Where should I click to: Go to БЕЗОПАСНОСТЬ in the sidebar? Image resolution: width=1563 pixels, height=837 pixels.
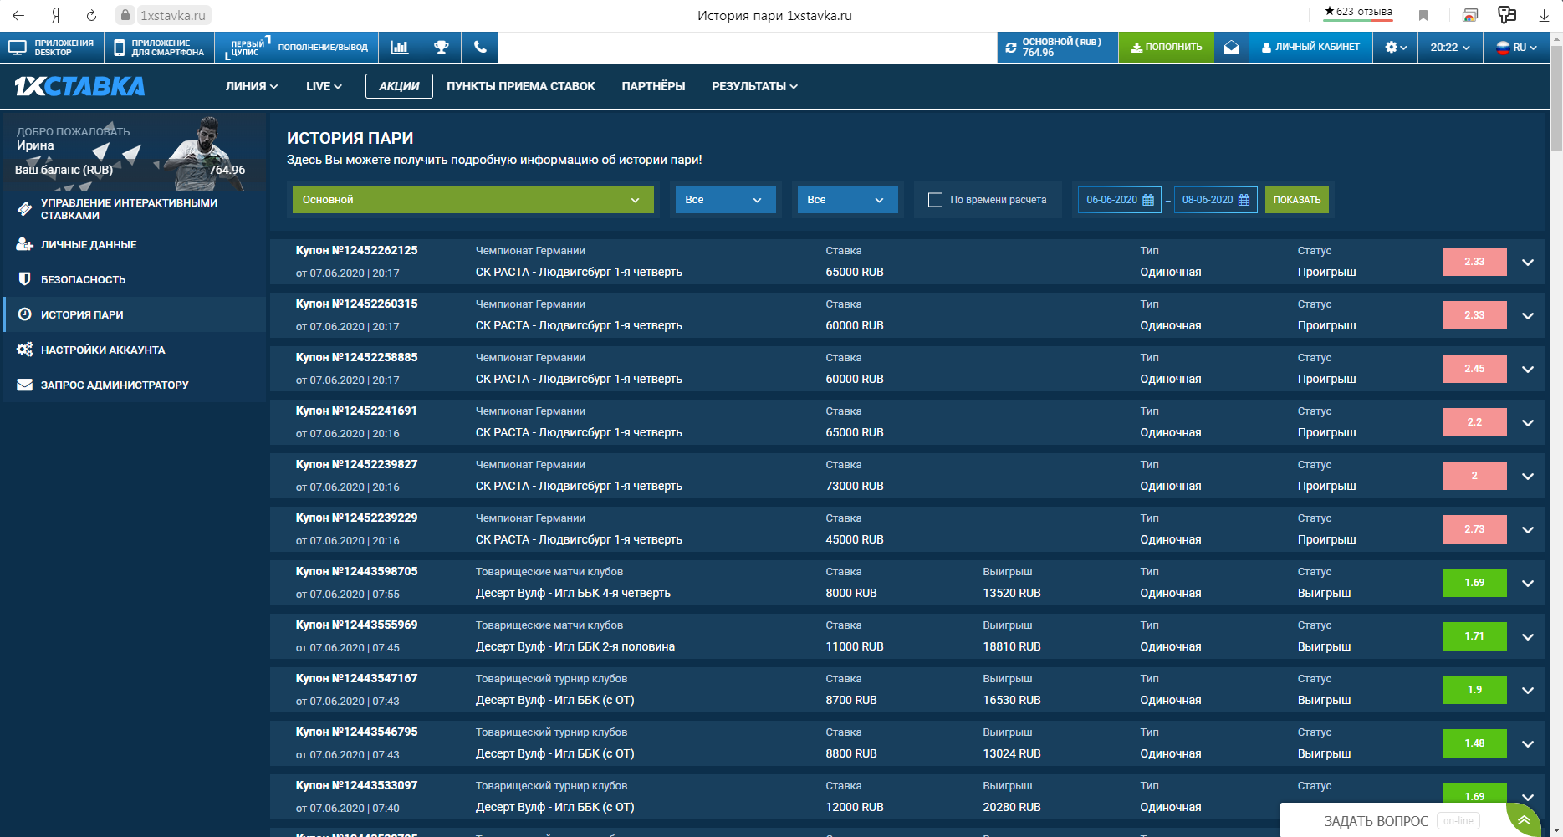coord(83,280)
